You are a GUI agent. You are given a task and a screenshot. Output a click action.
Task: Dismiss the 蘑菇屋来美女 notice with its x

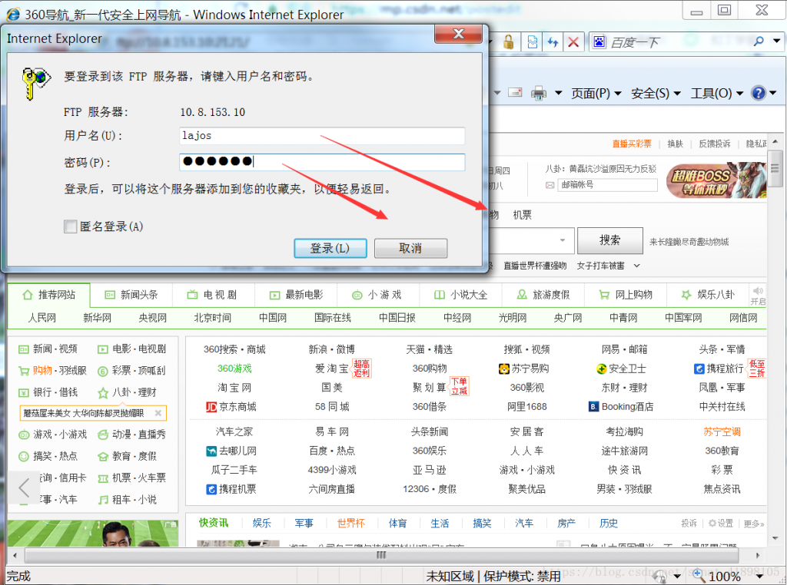click(x=158, y=413)
